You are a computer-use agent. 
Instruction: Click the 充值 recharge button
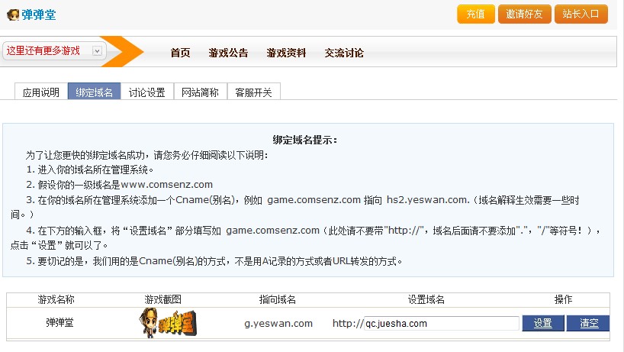coord(475,15)
